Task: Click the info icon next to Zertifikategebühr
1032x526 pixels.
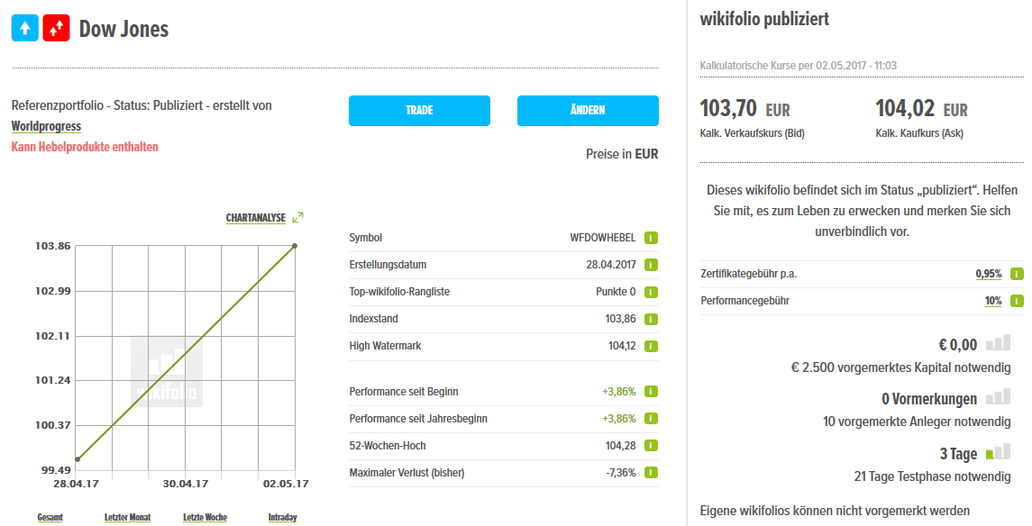Action: point(1015,274)
